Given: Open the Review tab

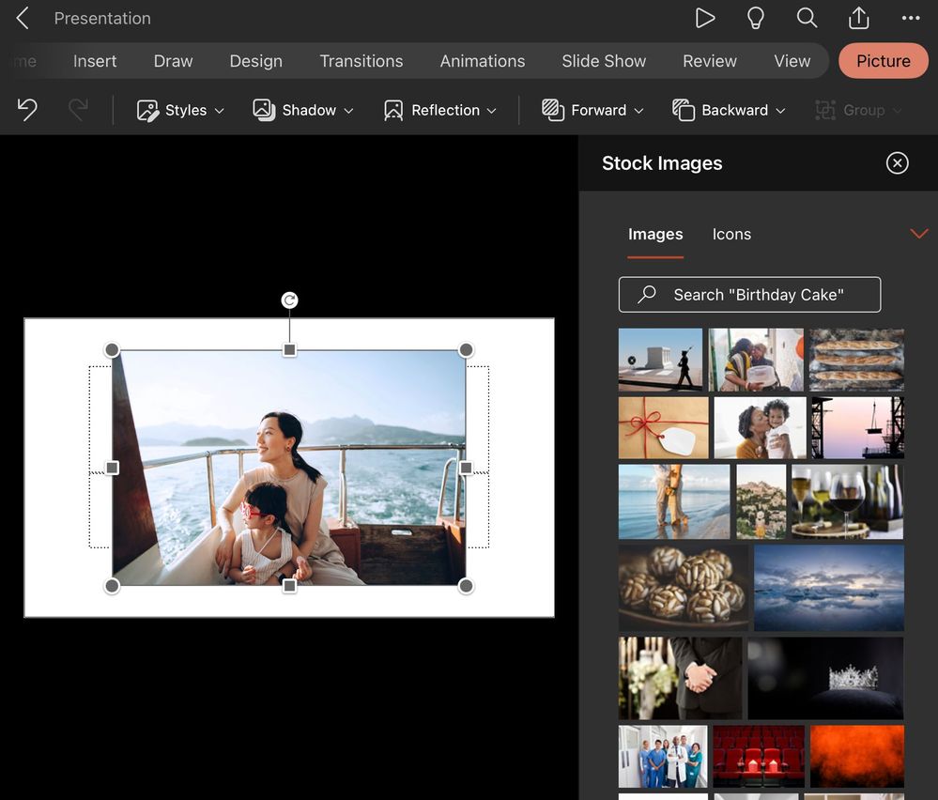Looking at the screenshot, I should click(710, 61).
